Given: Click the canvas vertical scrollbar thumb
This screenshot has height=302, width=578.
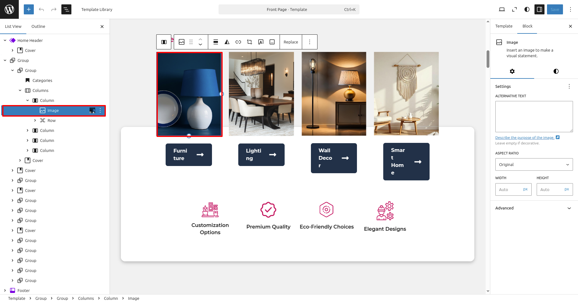Looking at the screenshot, I should click(488, 59).
